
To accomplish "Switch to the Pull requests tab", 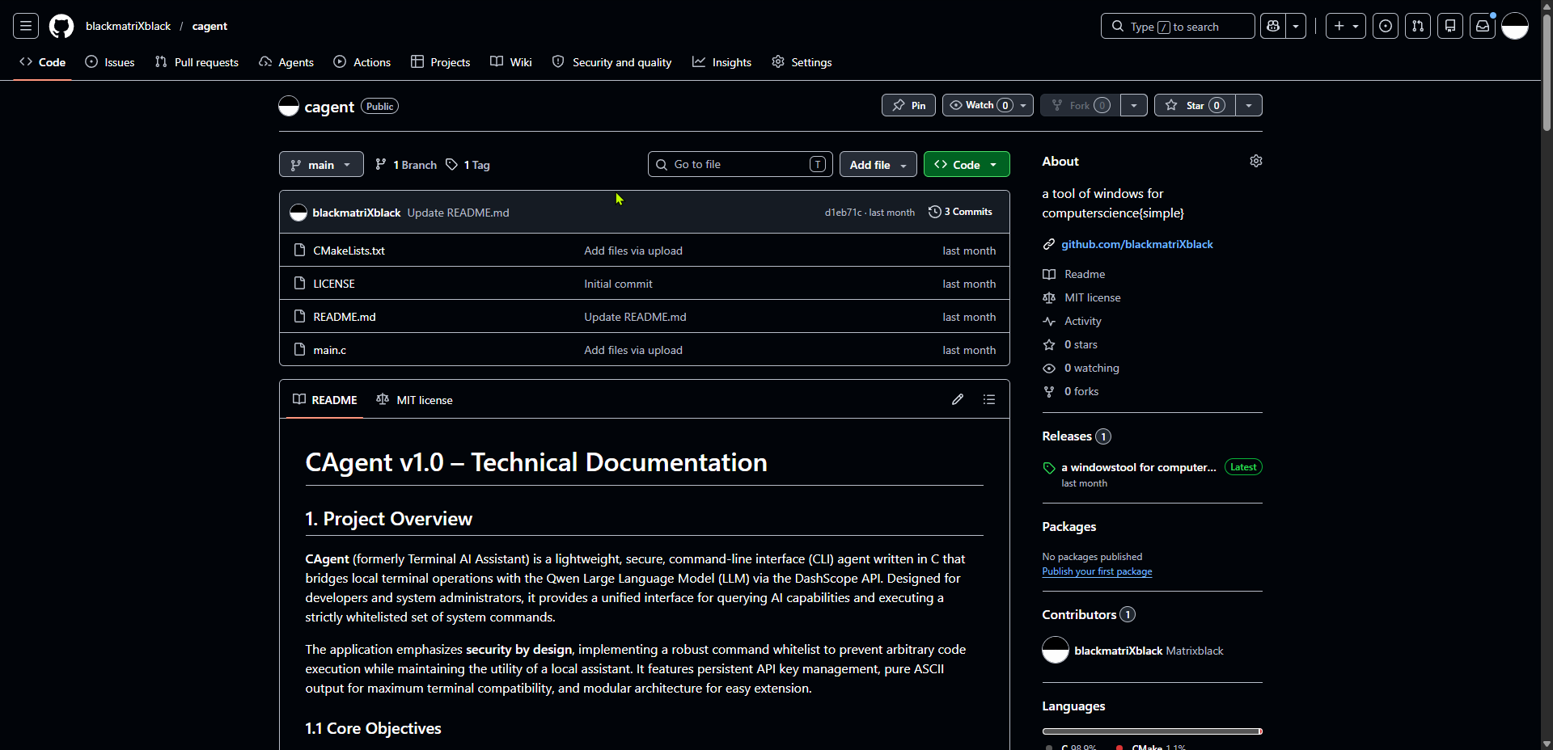I will tap(197, 62).
